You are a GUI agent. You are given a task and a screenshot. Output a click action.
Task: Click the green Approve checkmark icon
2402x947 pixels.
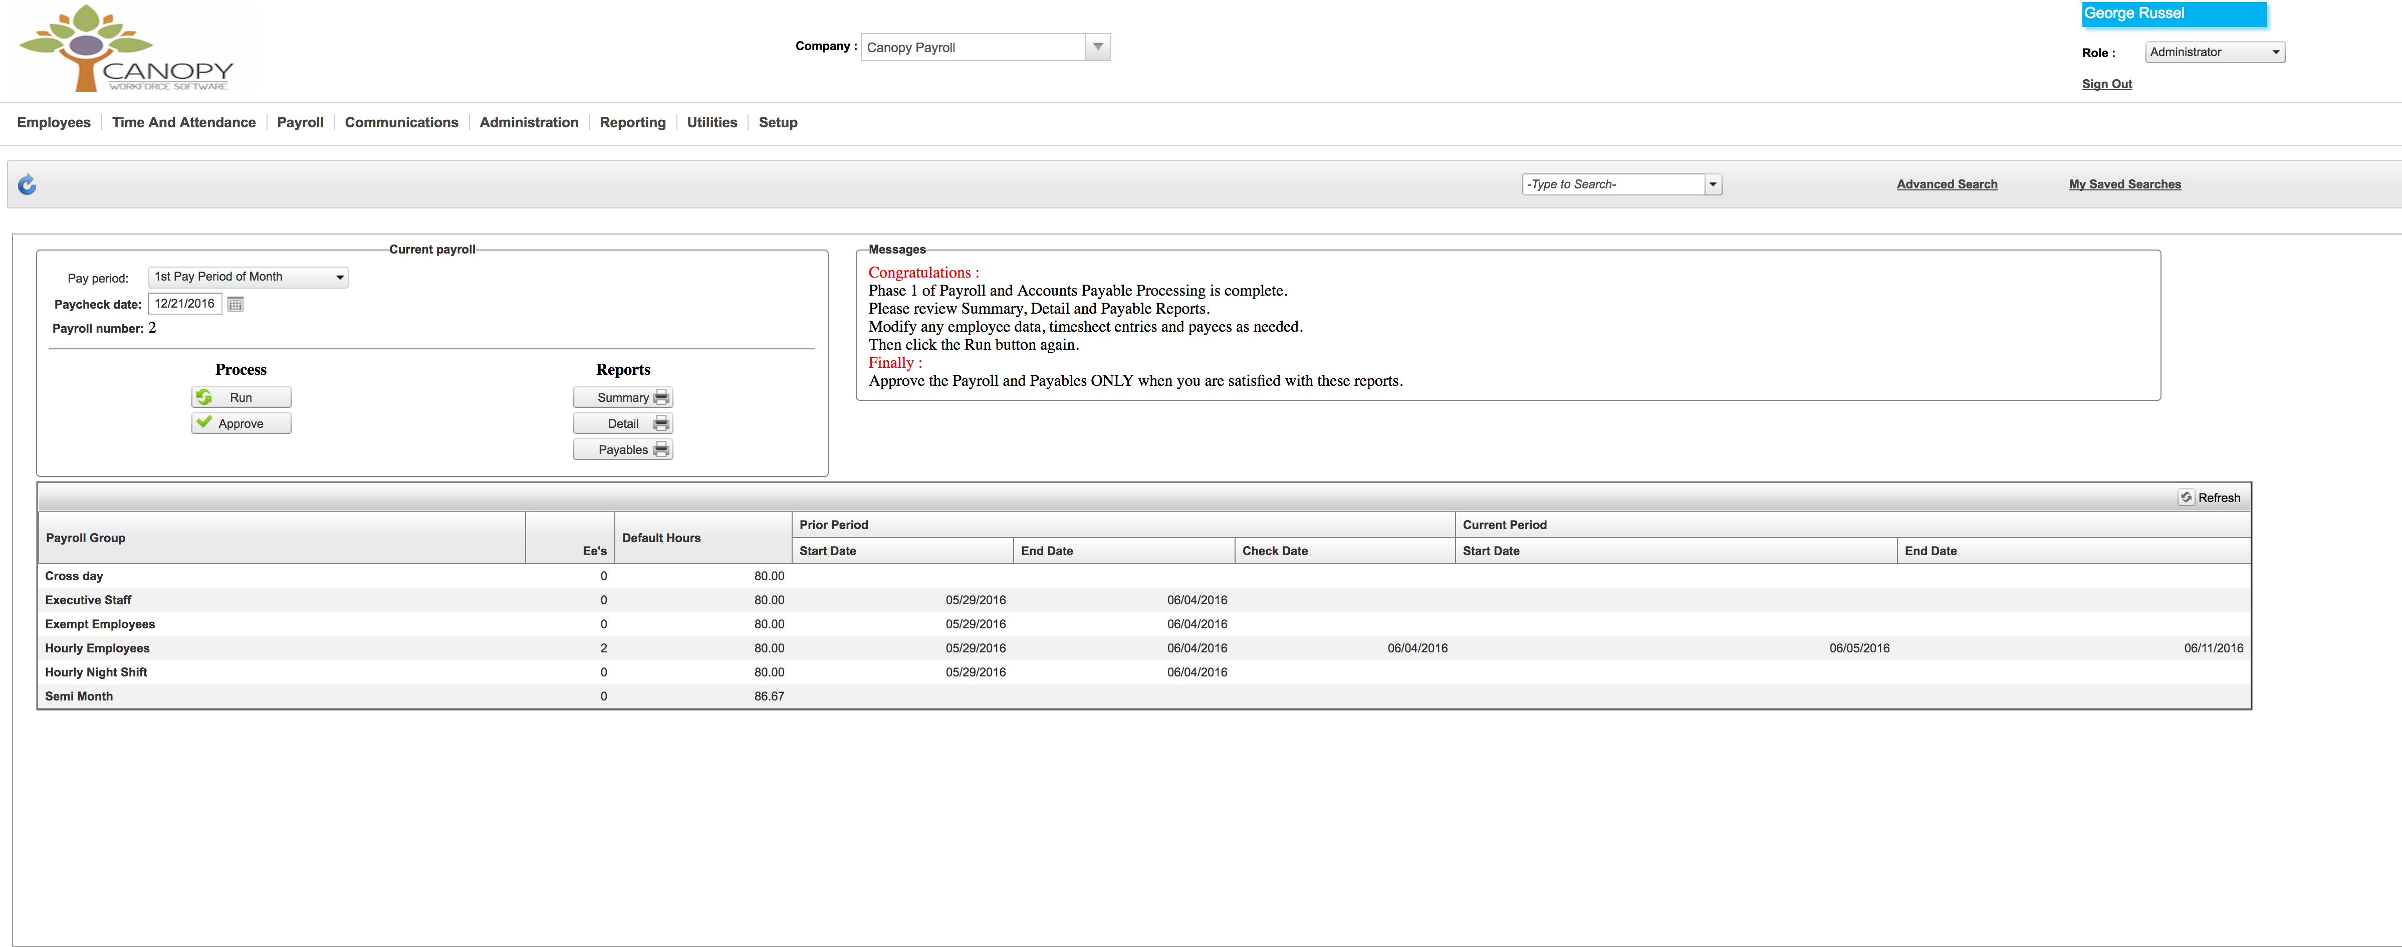(x=204, y=422)
